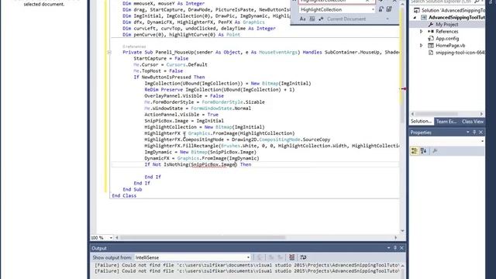The width and height of the screenshot is (496, 279).
Task: Collapse the AdvancedSnippingToolTut project node
Action: [415, 18]
